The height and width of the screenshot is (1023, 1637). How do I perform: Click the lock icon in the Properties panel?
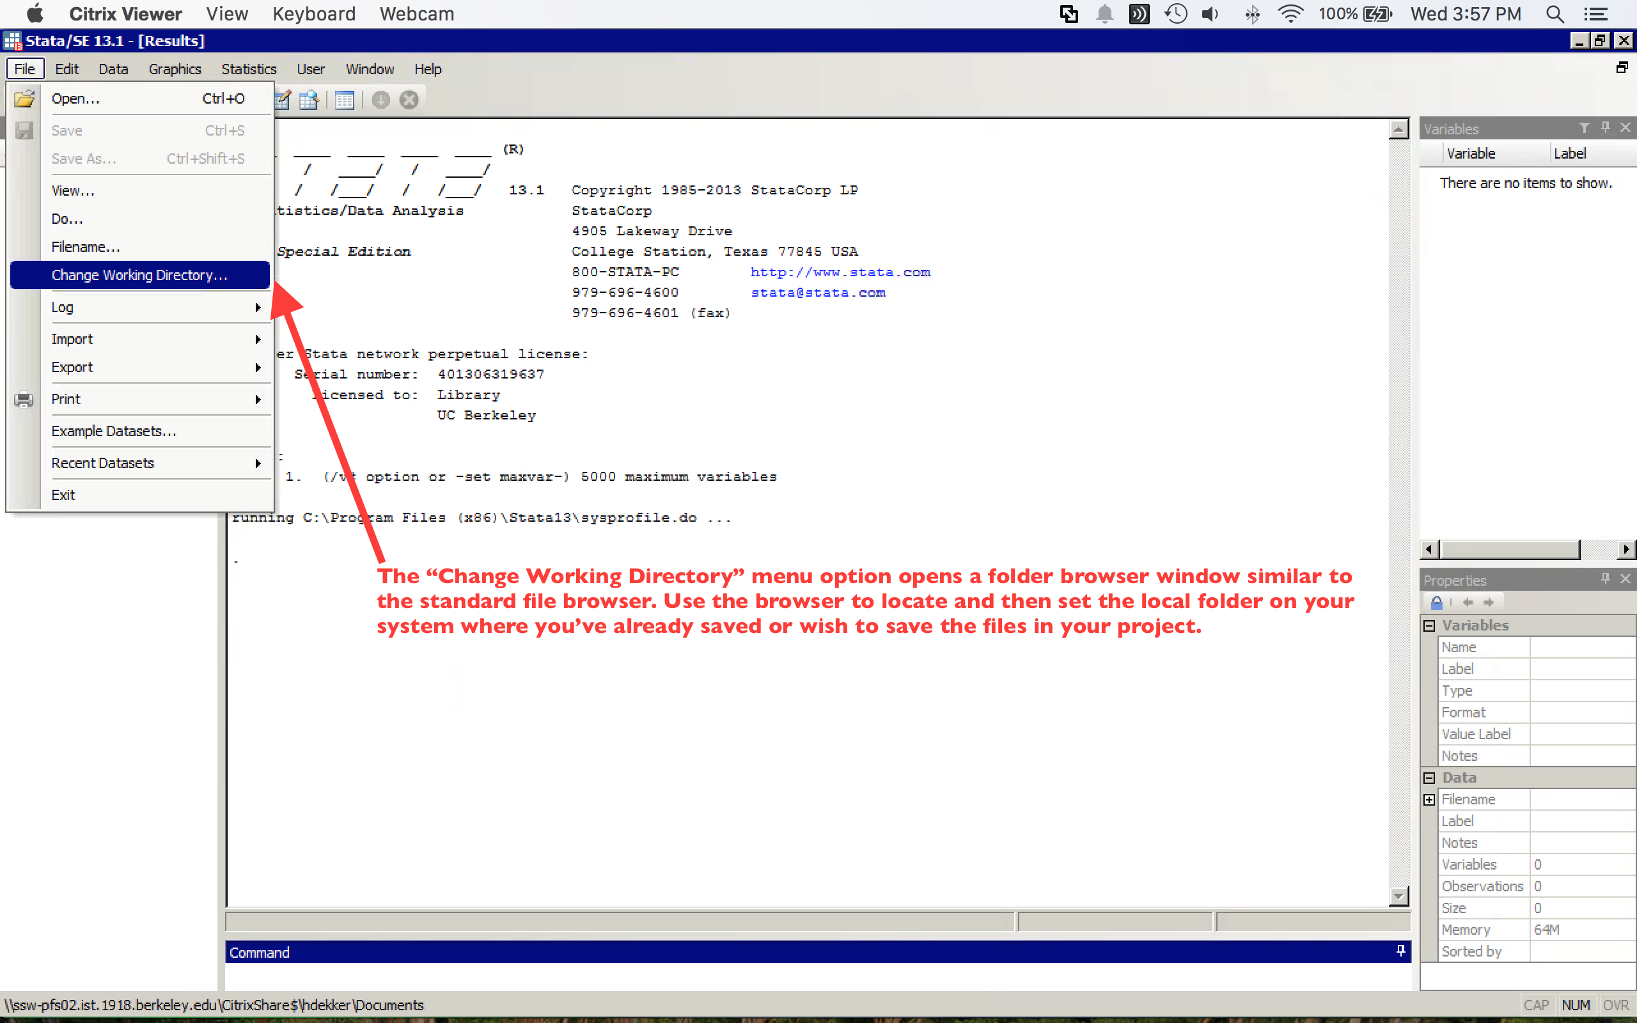[x=1437, y=602]
